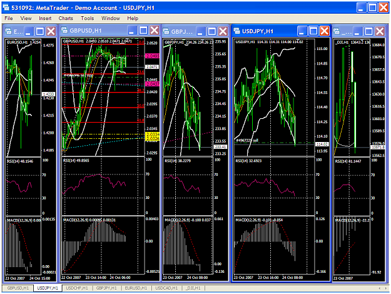Select the USDJPY,H1 bottom tab
This screenshot has width=391, height=294.
48,288
